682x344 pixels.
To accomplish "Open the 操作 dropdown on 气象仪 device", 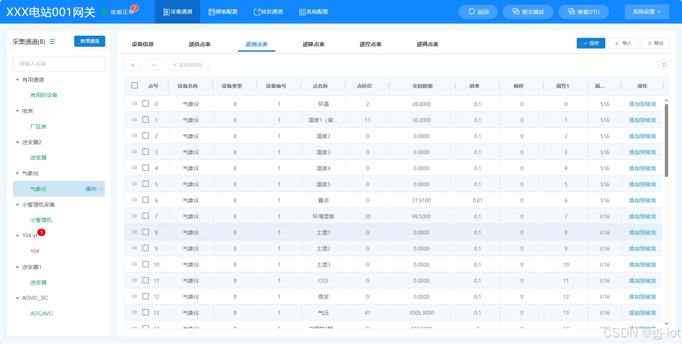I will 94,189.
